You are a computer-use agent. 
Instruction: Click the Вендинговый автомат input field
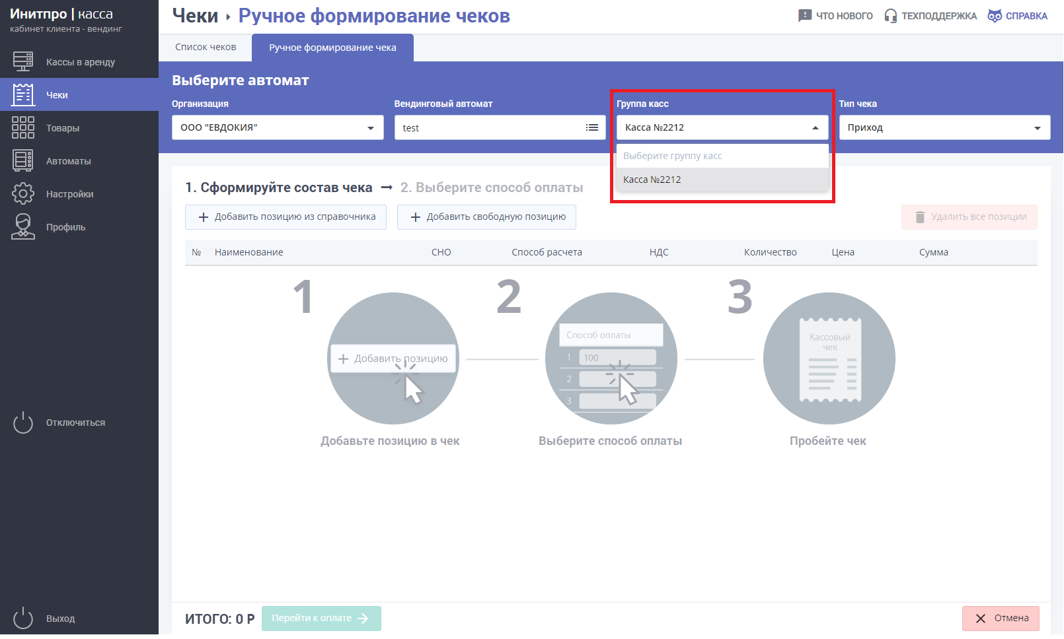(489, 128)
